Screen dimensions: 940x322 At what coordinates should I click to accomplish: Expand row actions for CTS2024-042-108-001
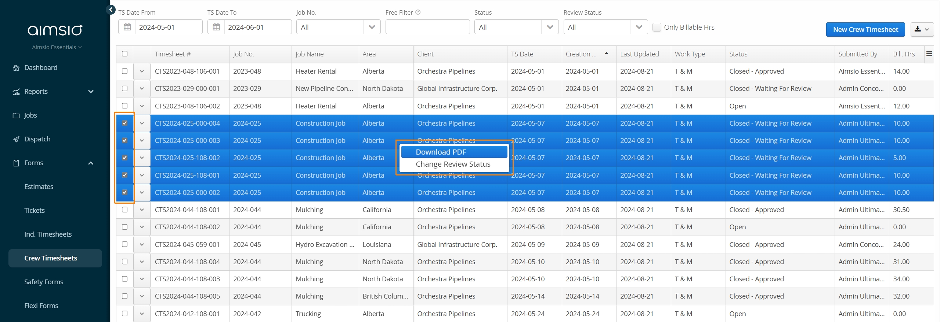point(142,314)
